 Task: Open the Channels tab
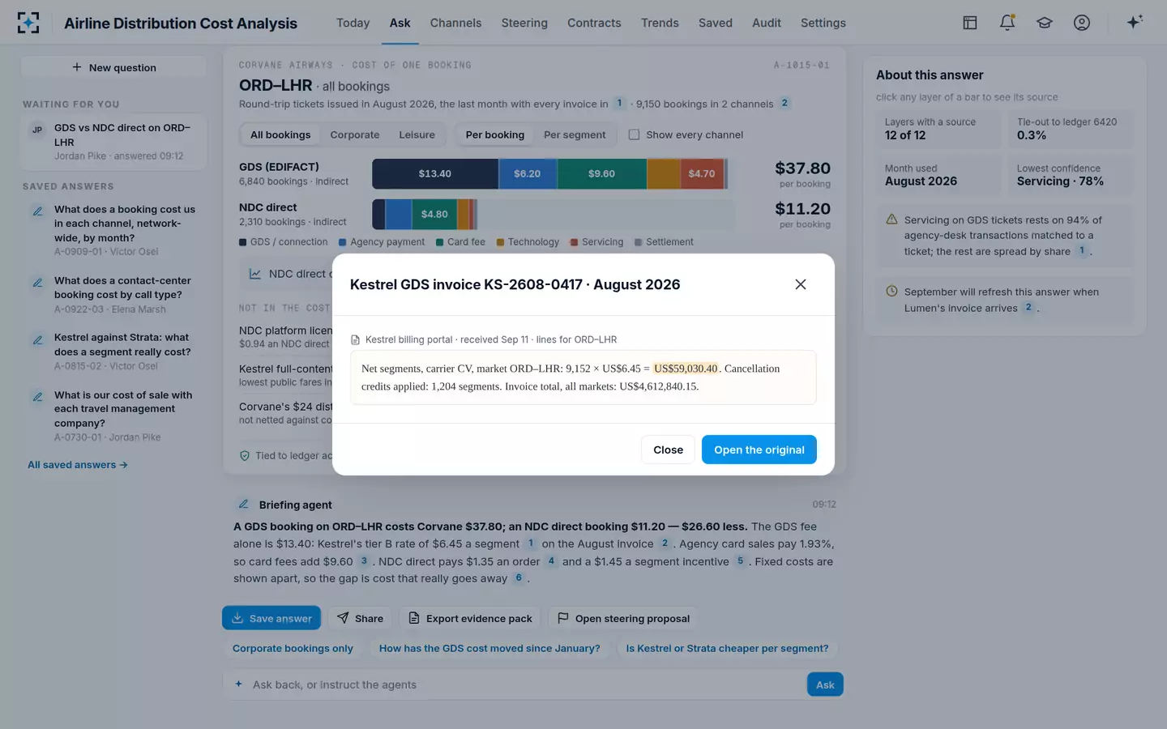[x=455, y=23]
